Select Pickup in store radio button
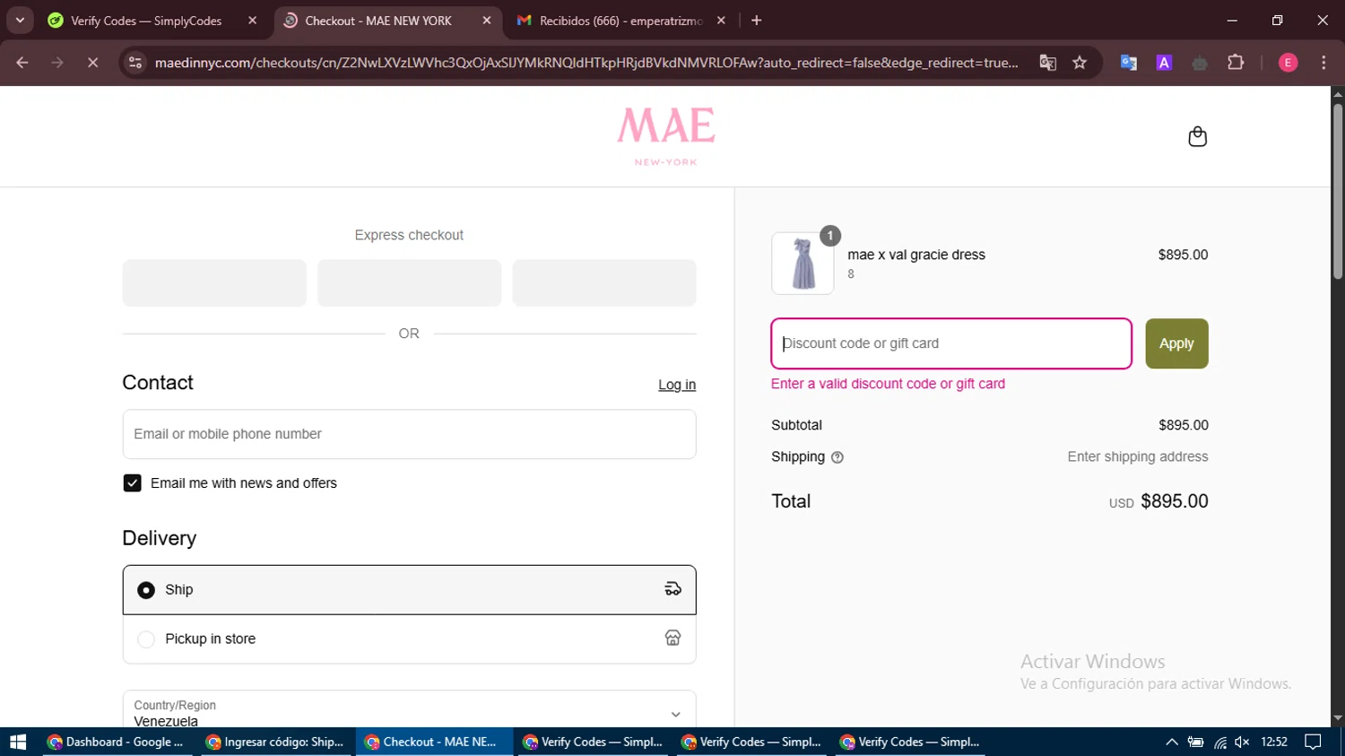1345x756 pixels. (146, 639)
